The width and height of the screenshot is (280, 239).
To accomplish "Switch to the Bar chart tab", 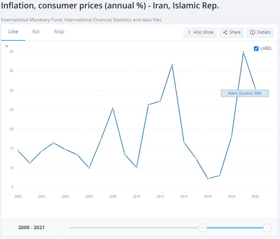I will pyautogui.click(x=36, y=32).
